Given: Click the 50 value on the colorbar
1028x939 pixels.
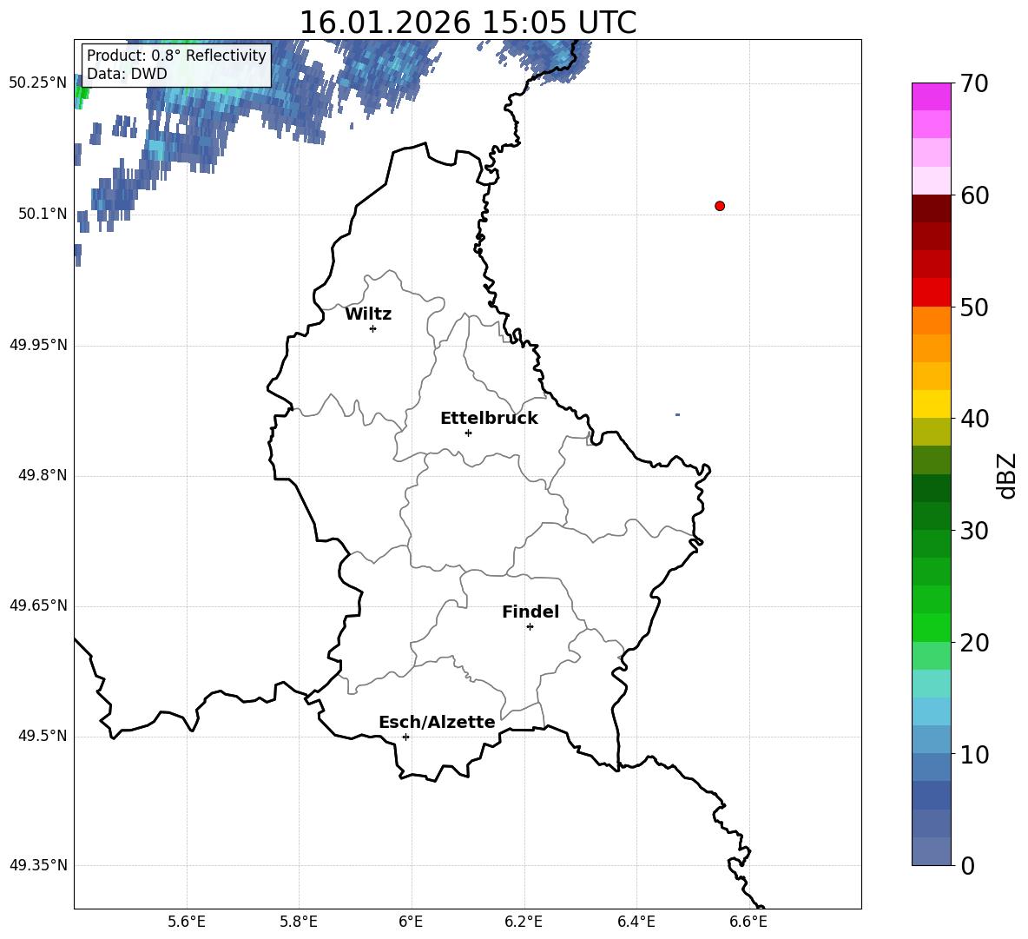Looking at the screenshot, I should pyautogui.click(x=974, y=307).
